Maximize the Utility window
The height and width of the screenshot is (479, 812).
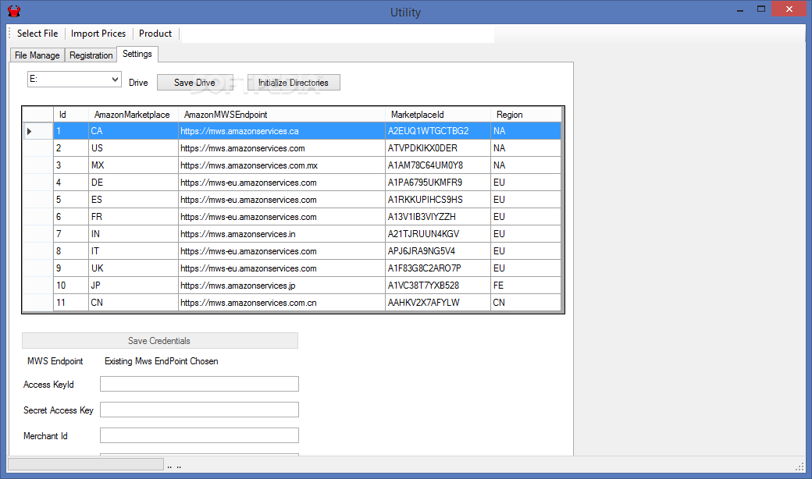point(761,9)
